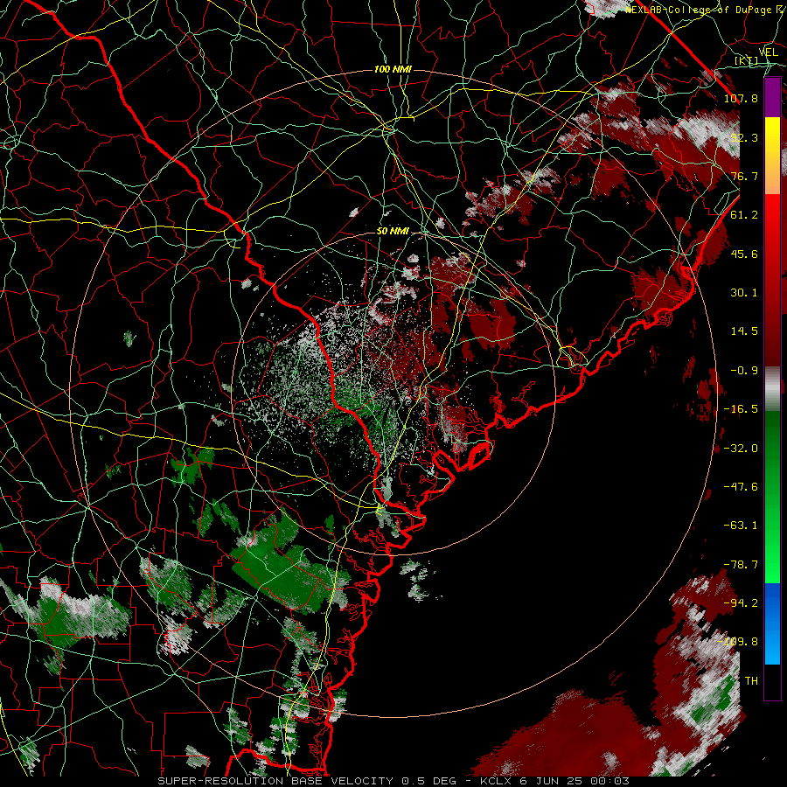The width and height of the screenshot is (787, 787).
Task: Click the 92.3 value on velocity scale
Action: [744, 137]
